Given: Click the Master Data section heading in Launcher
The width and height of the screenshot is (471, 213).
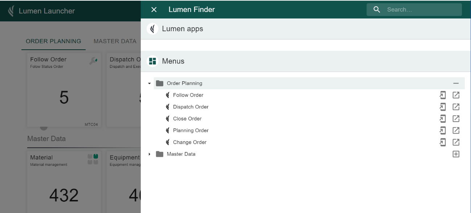Looking at the screenshot, I should [46, 139].
